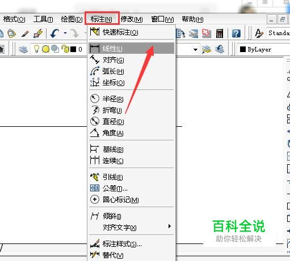The height and width of the screenshot is (261, 290).
Task: Choose 快速标注(Q) quick dimension
Action: tap(131, 32)
